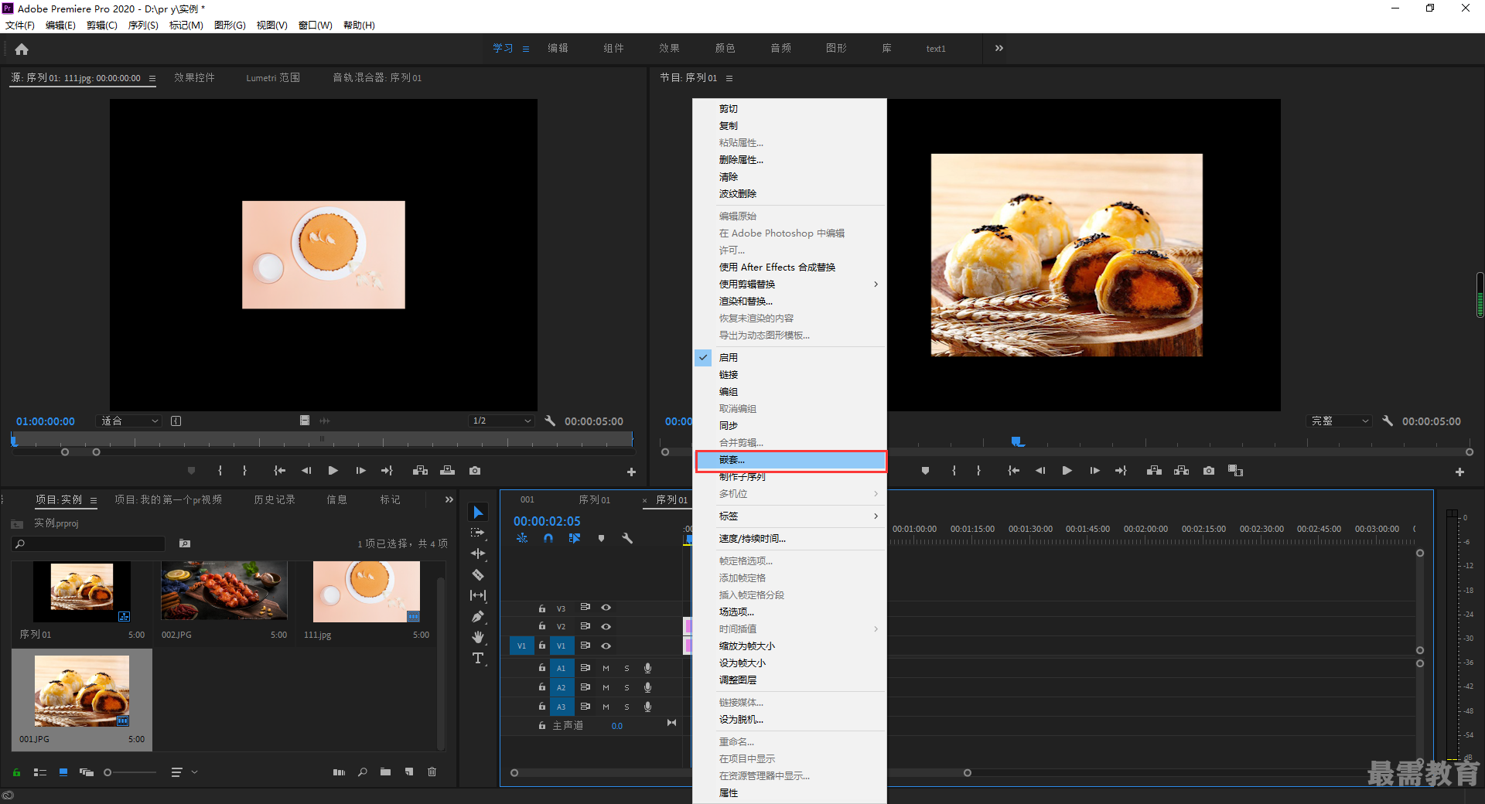Click the Home icon
This screenshot has height=804, width=1485.
22,49
